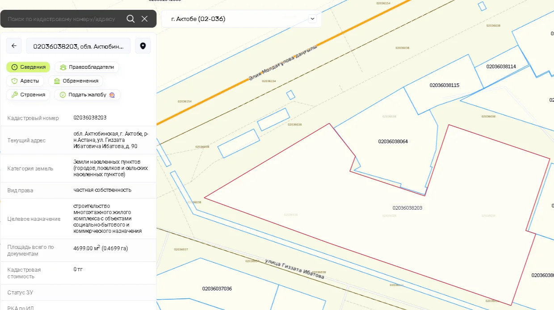This screenshot has width=554, height=310.
Task: Click the улица Гиззата Ибатова street label
Action: [x=294, y=269]
